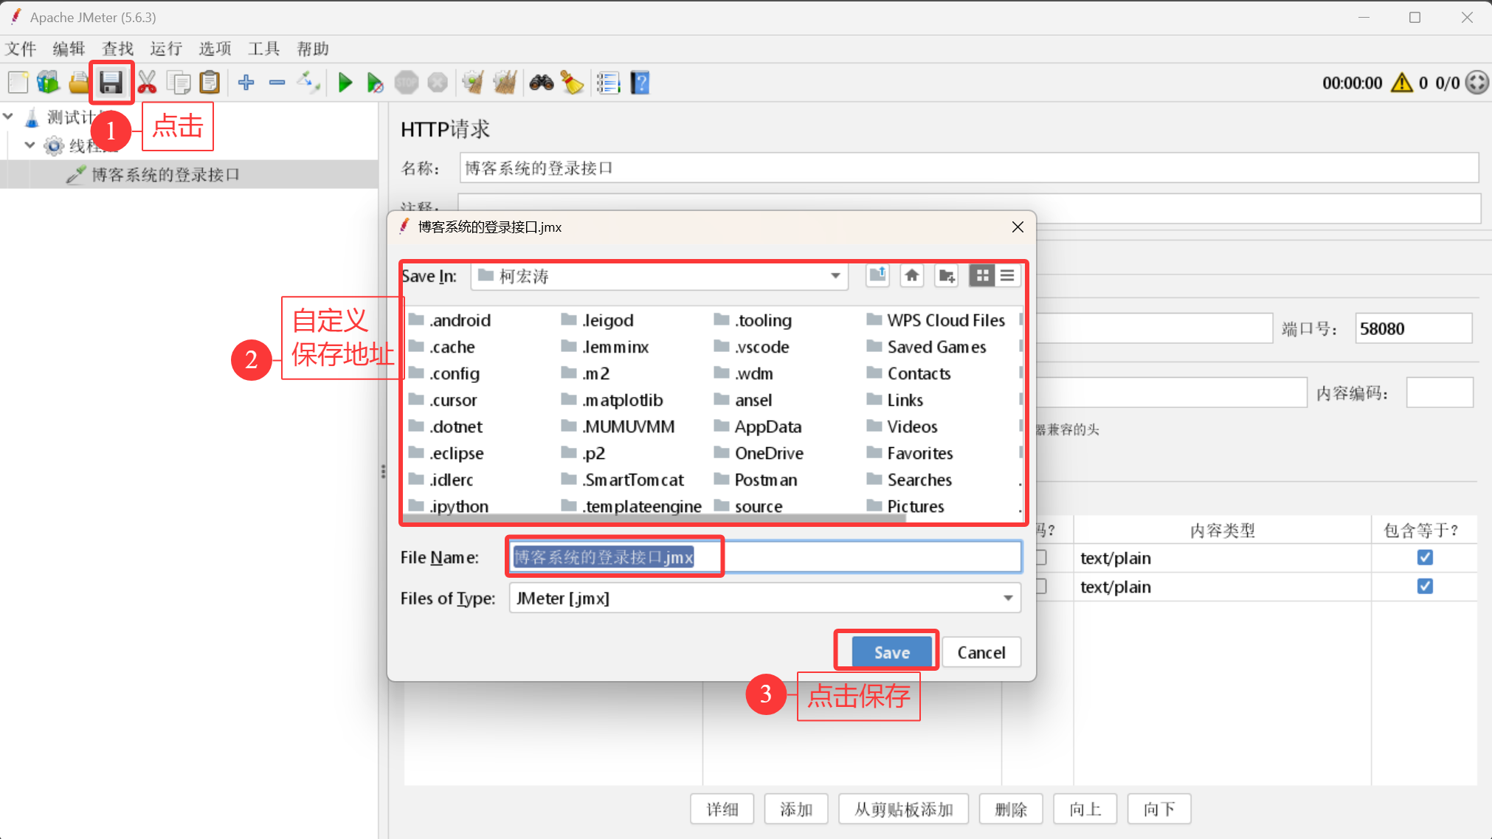The height and width of the screenshot is (839, 1492).
Task: Toggle second text/plain row's include-equals checkbox
Action: (x=1425, y=586)
